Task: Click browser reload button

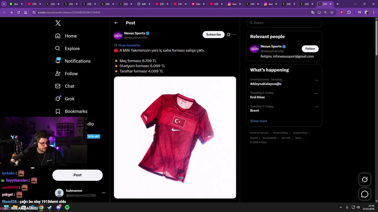Action: 18,12
